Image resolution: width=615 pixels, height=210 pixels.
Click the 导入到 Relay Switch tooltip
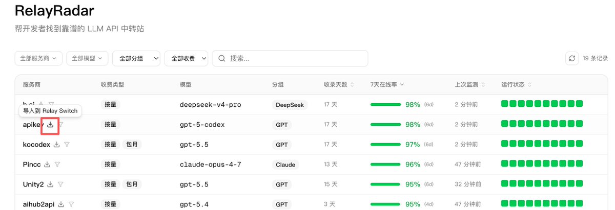tap(50, 110)
